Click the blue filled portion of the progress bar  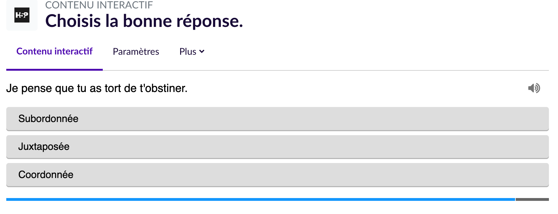260,199
